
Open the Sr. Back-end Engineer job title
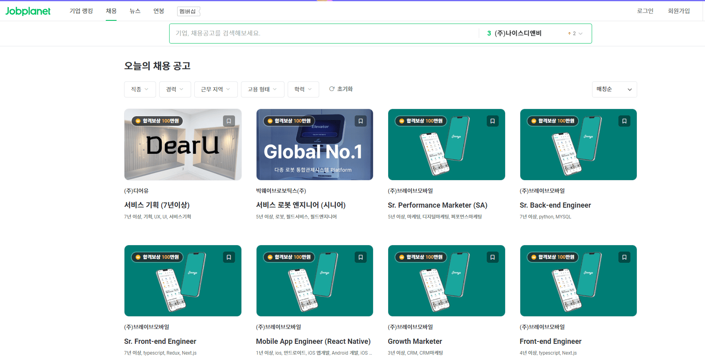click(555, 205)
